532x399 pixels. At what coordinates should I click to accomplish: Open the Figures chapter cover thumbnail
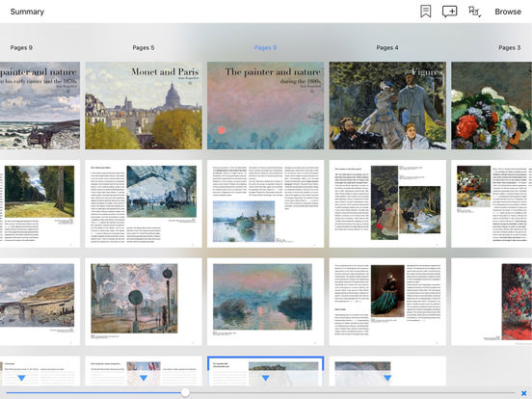pos(387,105)
